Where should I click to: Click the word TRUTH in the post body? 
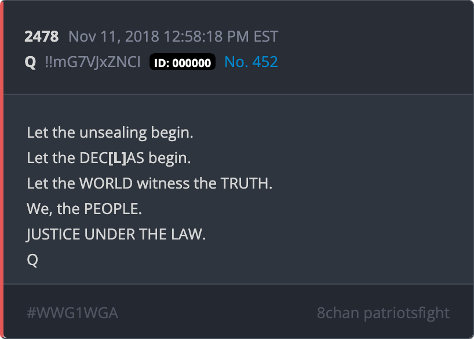tap(246, 183)
